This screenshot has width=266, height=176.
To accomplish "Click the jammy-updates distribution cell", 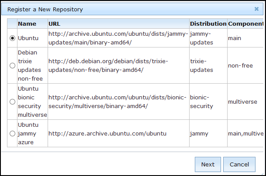I will pos(208,38).
